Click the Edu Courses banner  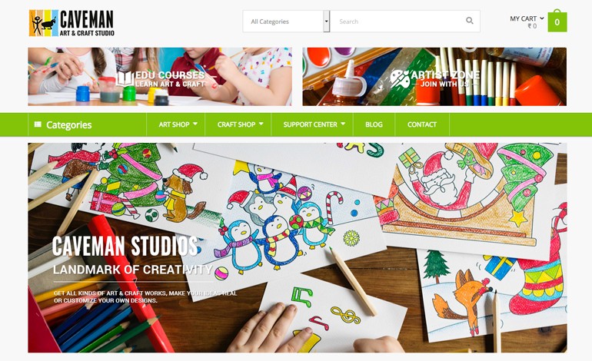pos(160,77)
